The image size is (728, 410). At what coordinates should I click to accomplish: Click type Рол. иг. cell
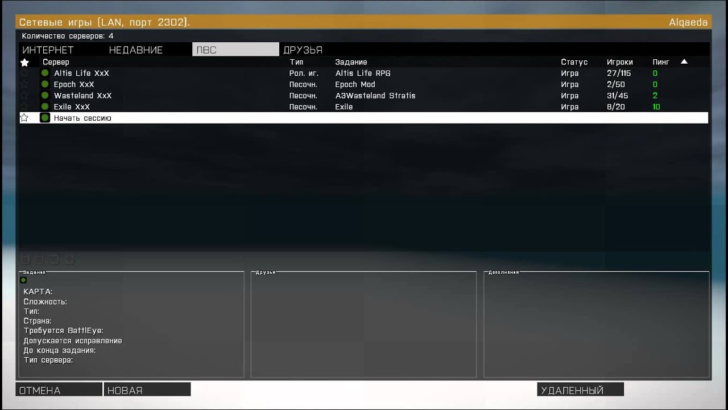pos(304,73)
